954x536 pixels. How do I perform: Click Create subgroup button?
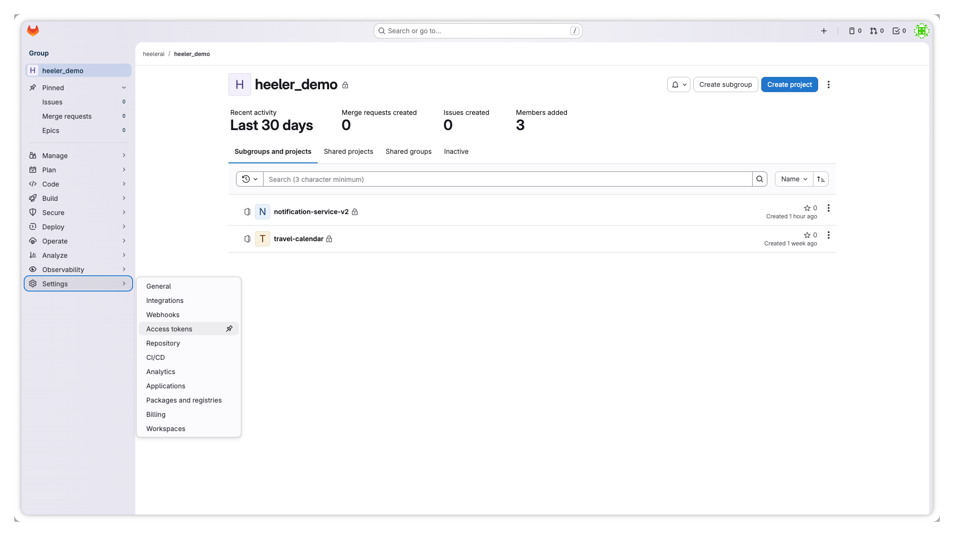click(x=726, y=85)
